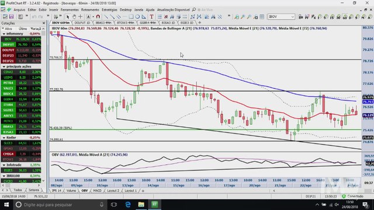Click the Windows Start button
The width and height of the screenshot is (374, 210).
(6, 205)
